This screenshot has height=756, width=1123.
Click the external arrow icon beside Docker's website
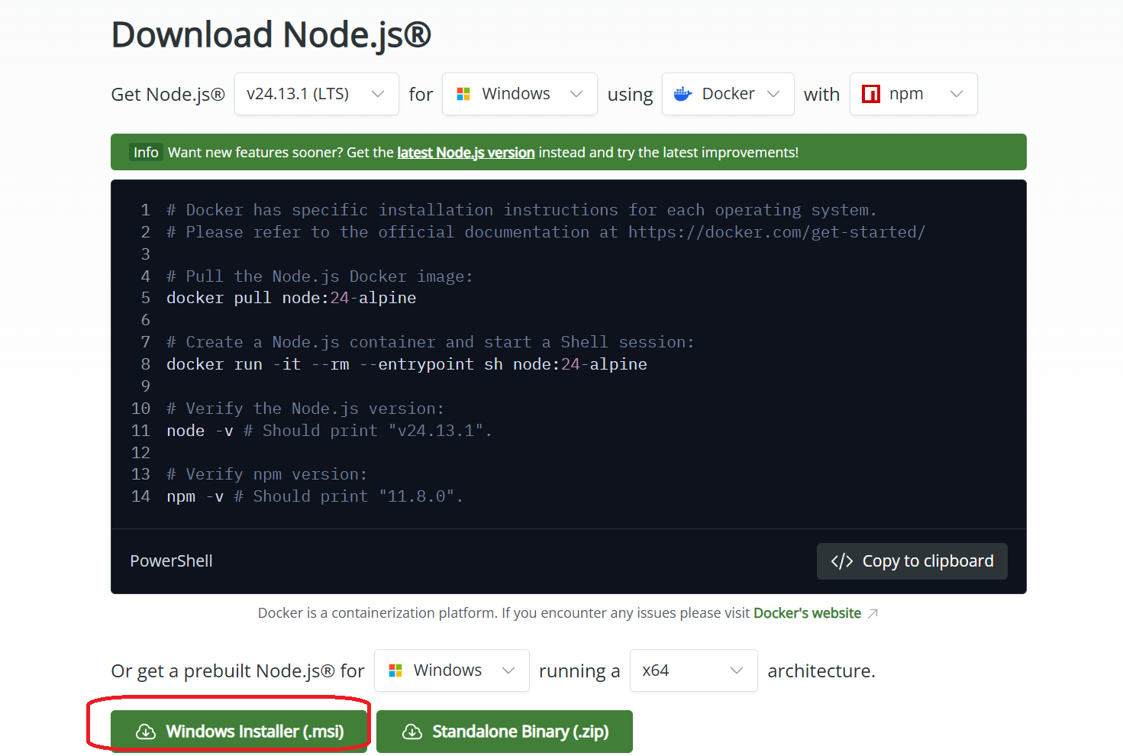point(873,613)
